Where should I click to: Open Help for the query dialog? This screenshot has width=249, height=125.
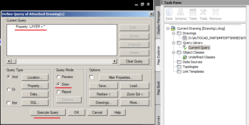coord(117,112)
